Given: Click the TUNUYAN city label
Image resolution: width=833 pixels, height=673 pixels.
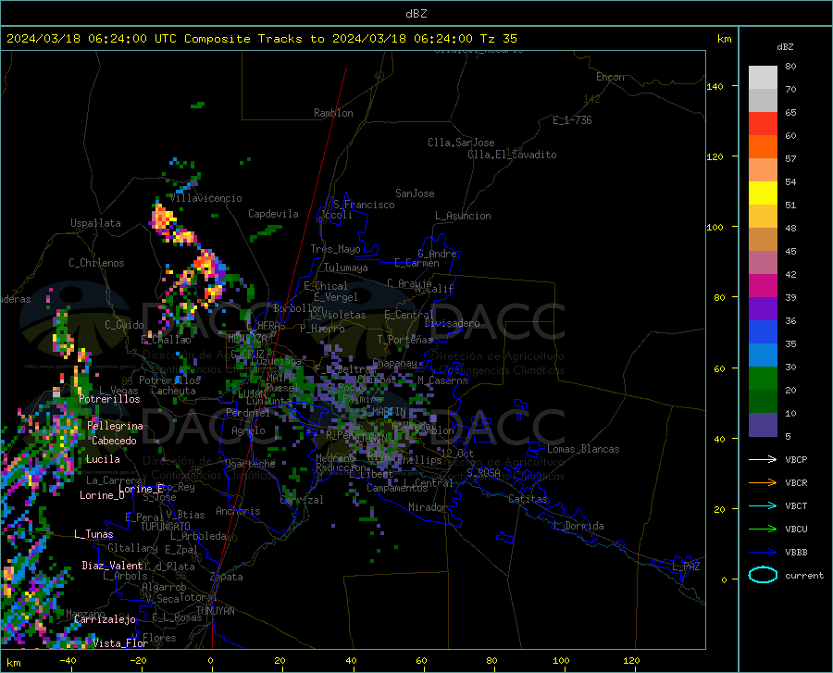Looking at the screenshot, I should (215, 611).
